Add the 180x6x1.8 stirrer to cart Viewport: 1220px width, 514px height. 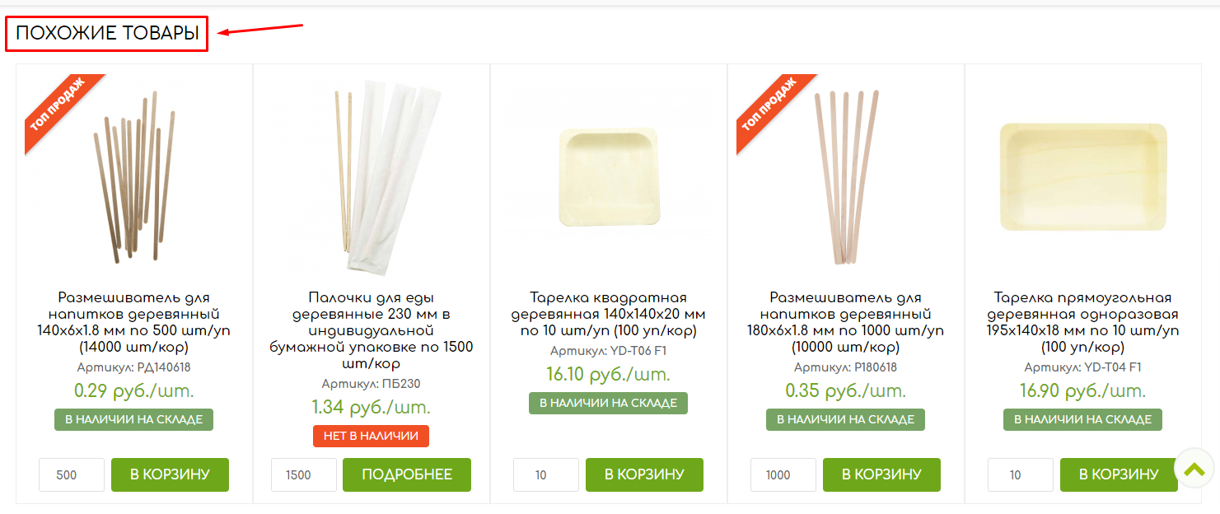point(881,474)
